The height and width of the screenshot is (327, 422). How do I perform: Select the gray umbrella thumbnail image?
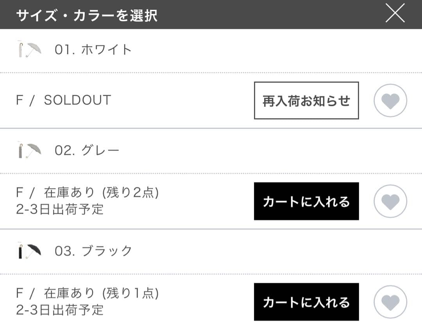tap(30, 150)
